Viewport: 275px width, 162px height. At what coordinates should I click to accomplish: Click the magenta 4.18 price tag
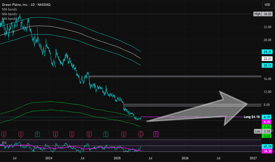tap(266, 122)
